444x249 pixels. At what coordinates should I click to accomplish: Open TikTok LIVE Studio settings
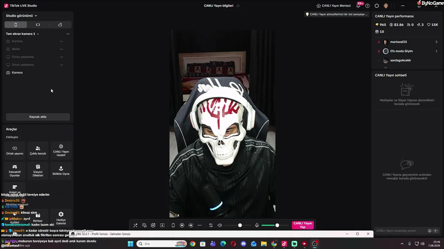click(377, 6)
